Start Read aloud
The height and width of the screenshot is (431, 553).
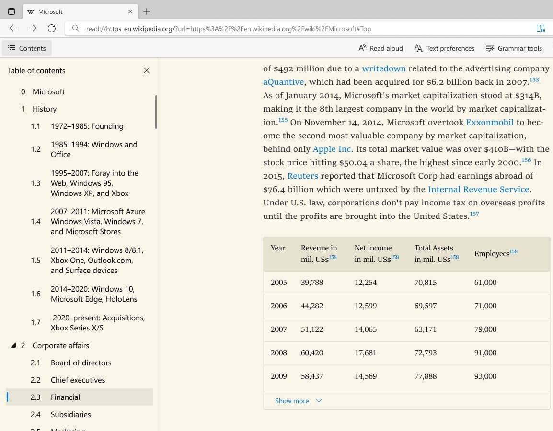click(380, 48)
